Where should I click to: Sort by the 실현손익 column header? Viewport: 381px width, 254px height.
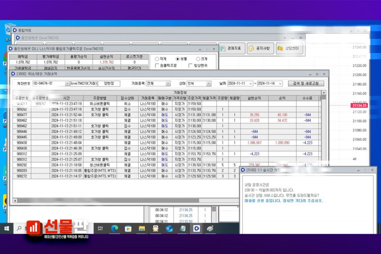point(254,98)
